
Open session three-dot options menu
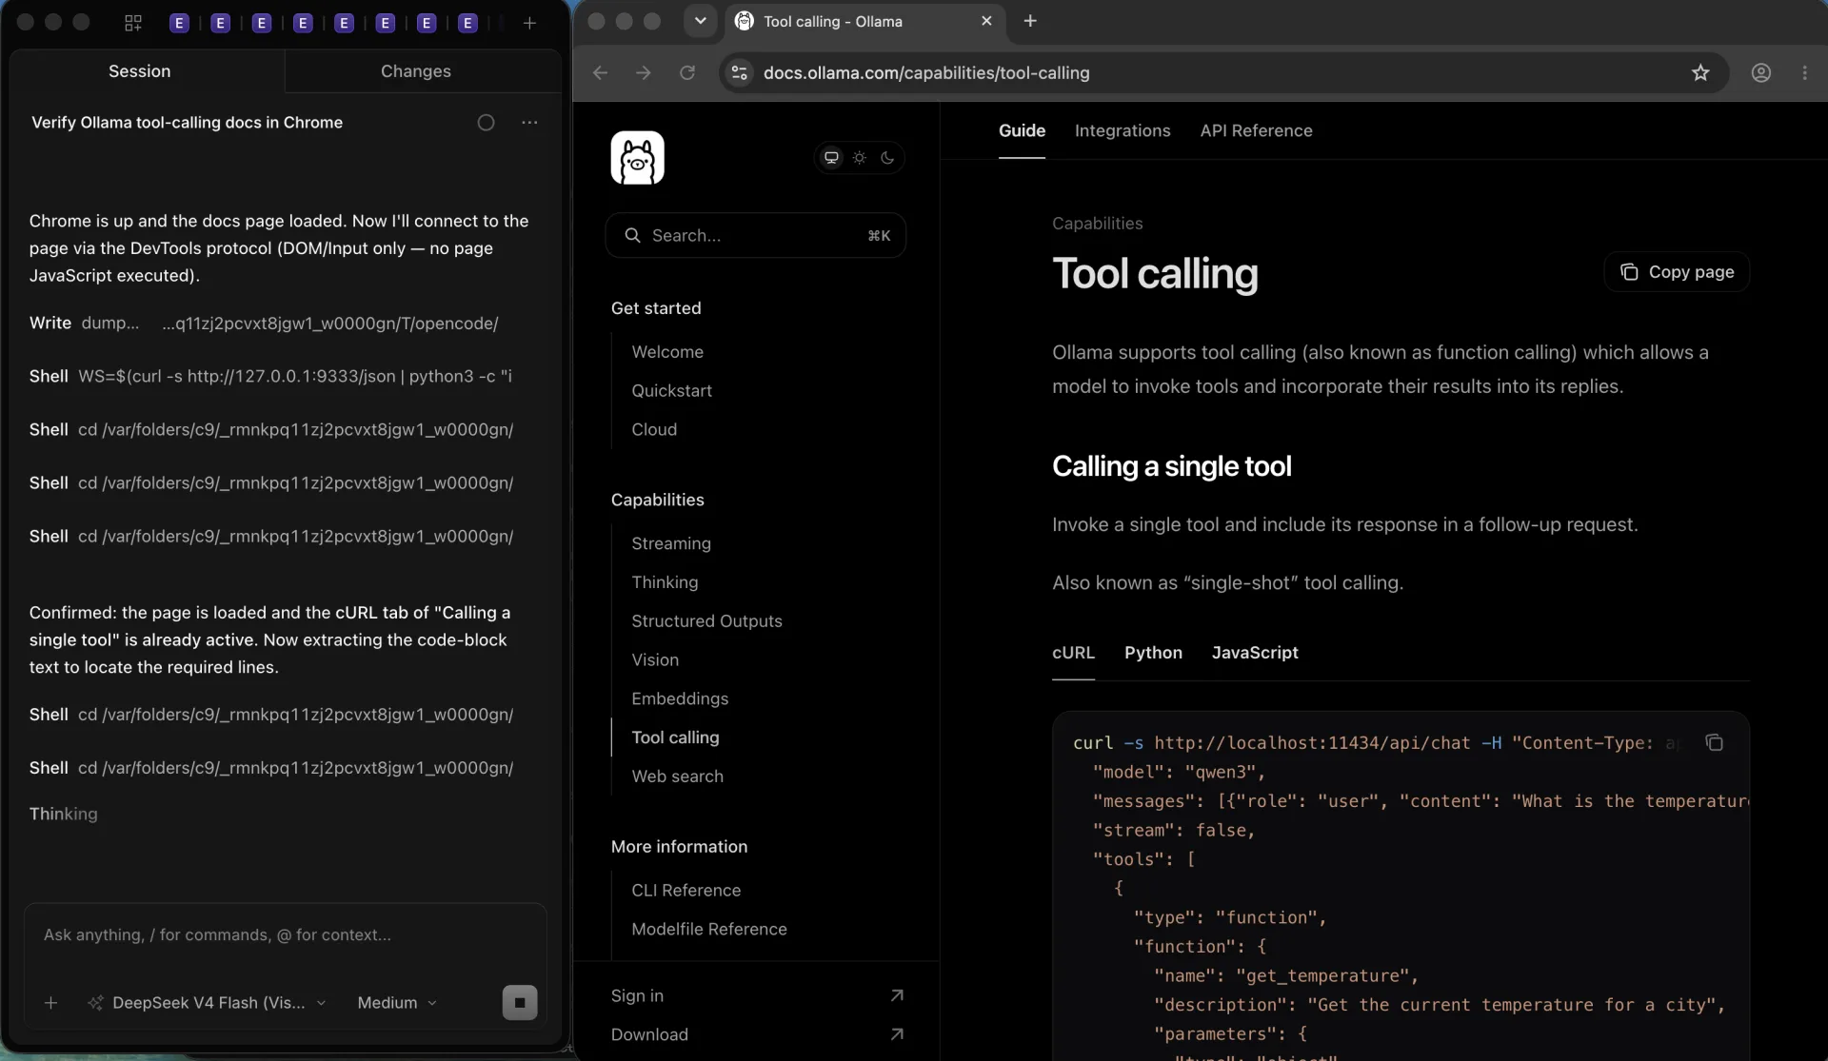tap(529, 123)
